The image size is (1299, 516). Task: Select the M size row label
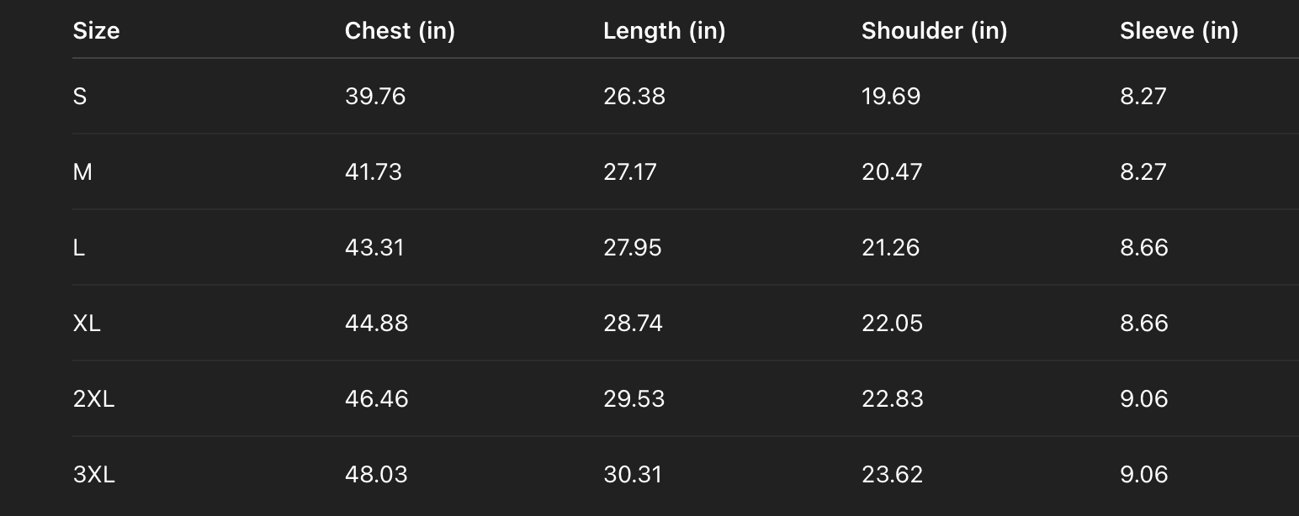(x=82, y=172)
